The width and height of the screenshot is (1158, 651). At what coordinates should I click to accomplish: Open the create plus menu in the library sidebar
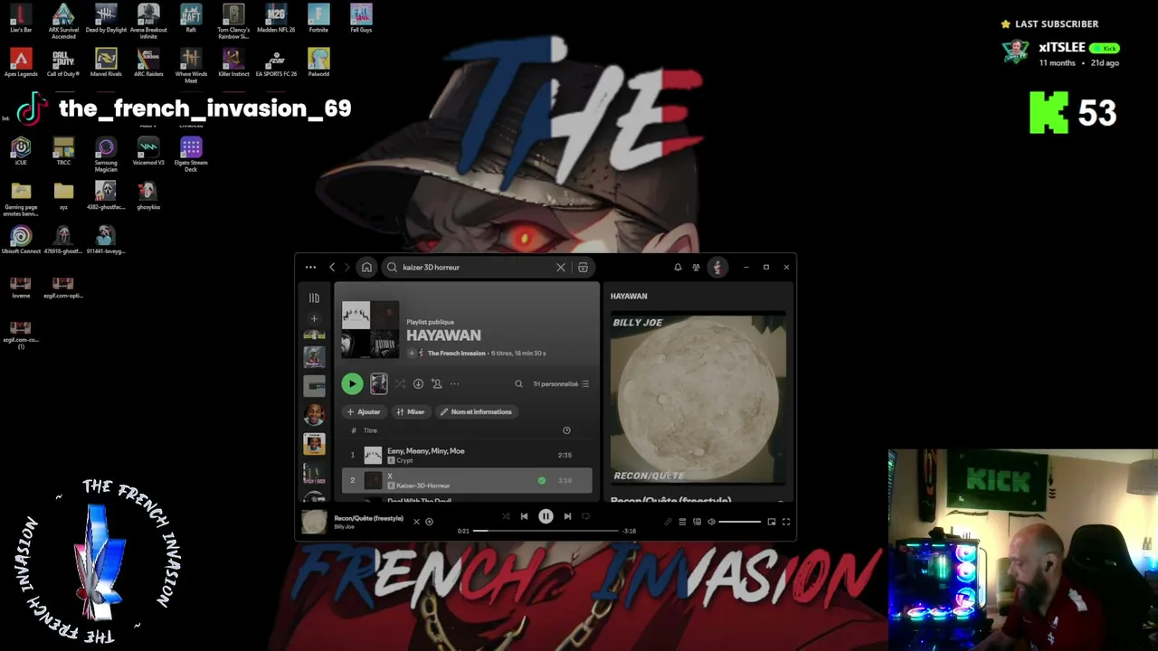314,318
